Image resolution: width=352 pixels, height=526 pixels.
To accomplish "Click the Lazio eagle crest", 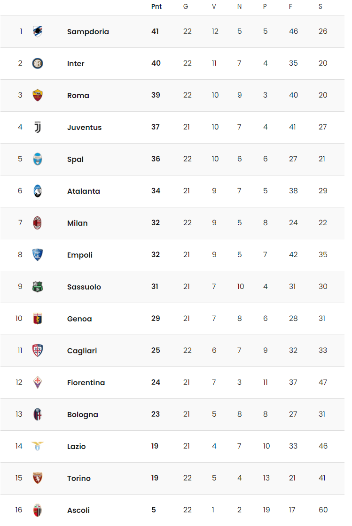I will (38, 446).
